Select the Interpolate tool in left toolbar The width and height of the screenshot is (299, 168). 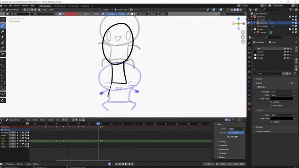[3, 94]
